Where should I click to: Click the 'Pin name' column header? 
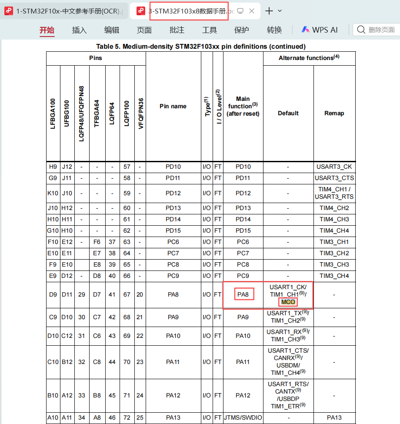[173, 106]
